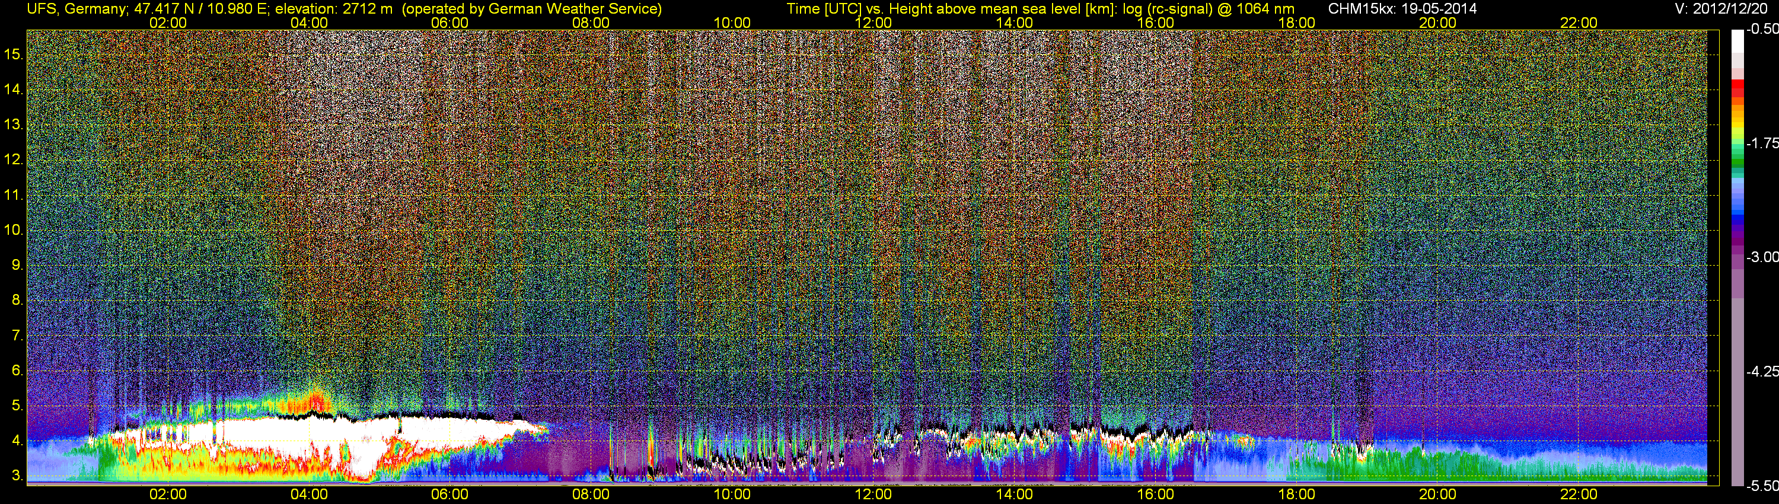This screenshot has height=504, width=1779.
Task: Pick the 9. km height axis label
Action: (x=17, y=265)
